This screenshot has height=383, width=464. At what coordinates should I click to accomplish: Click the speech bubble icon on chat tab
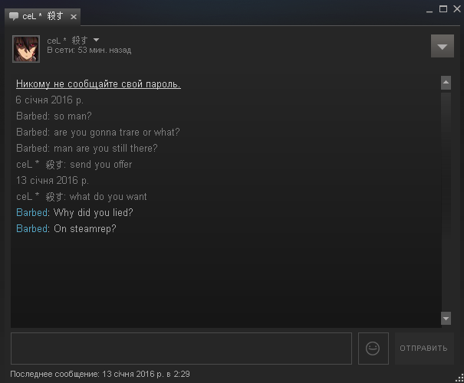pyautogui.click(x=14, y=16)
